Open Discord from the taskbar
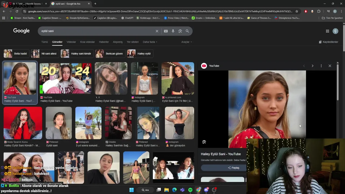The width and height of the screenshot is (345, 194). pyautogui.click(x=206, y=190)
